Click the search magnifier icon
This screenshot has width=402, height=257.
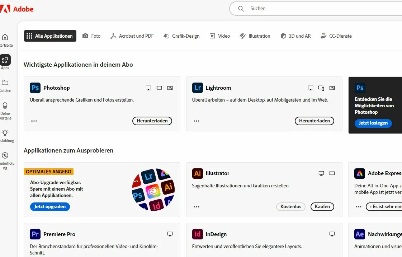[241, 9]
